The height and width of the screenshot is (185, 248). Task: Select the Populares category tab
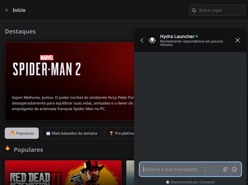tap(22, 133)
